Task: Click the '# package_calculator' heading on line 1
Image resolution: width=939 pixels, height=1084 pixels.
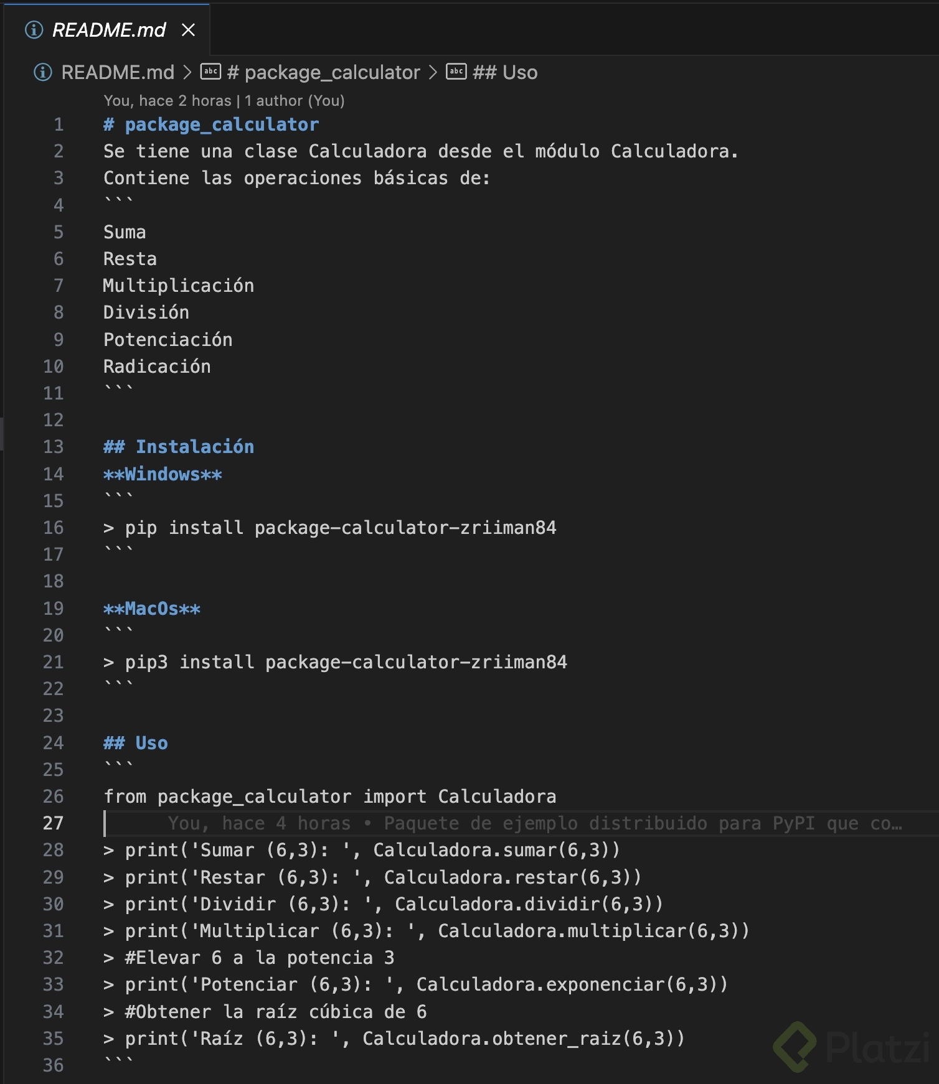Action: click(211, 124)
